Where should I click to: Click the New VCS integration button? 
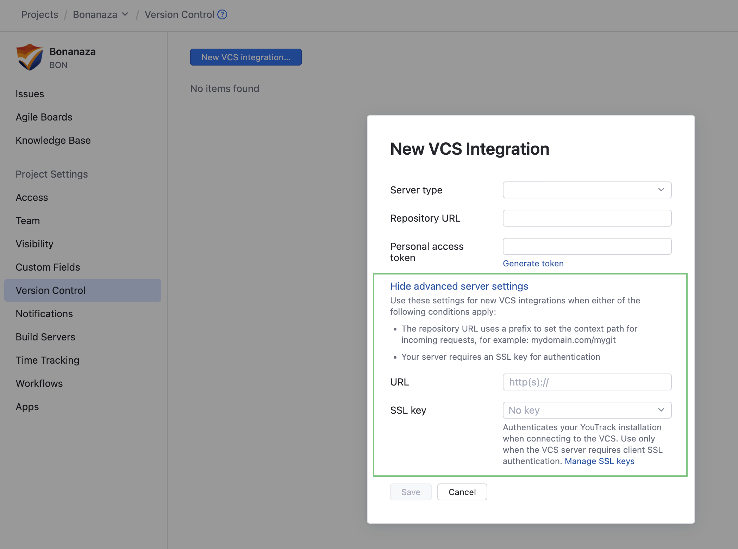pos(245,57)
